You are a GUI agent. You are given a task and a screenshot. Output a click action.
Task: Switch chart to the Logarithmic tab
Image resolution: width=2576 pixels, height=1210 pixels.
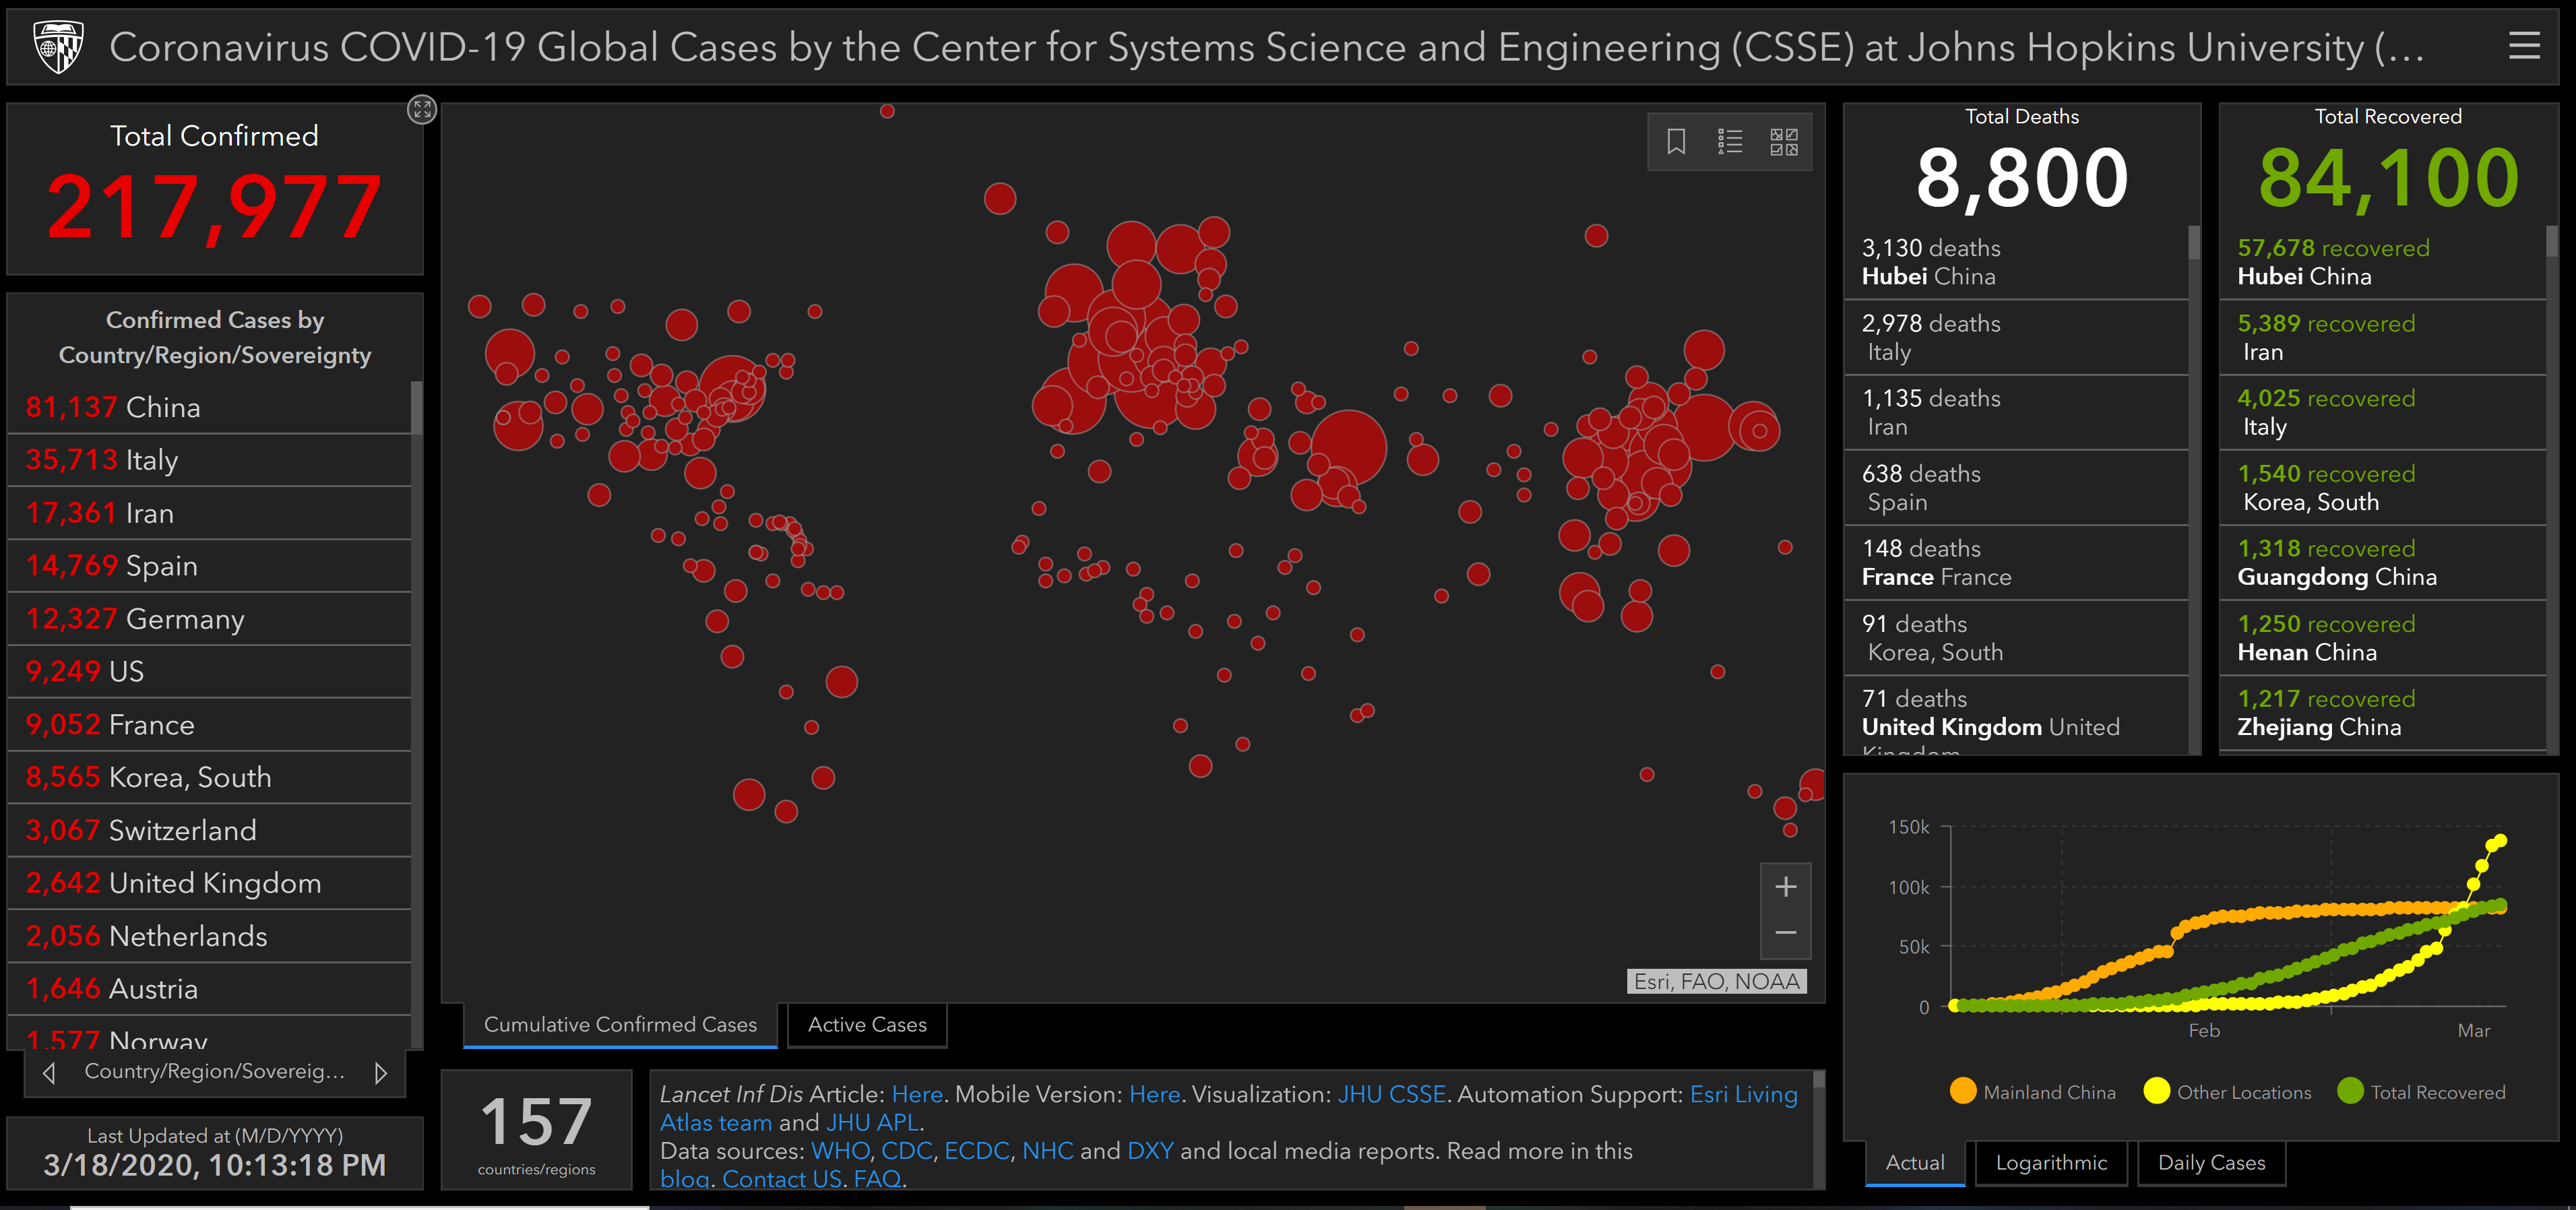pos(2051,1163)
